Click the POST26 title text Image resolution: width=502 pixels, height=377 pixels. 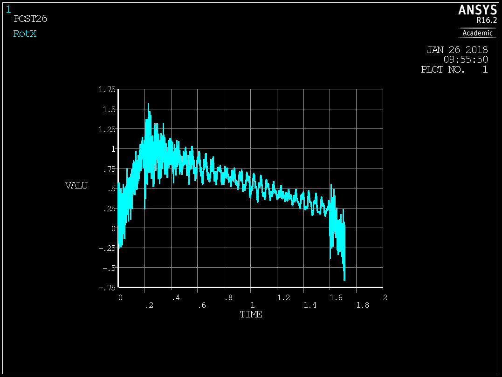pos(30,19)
